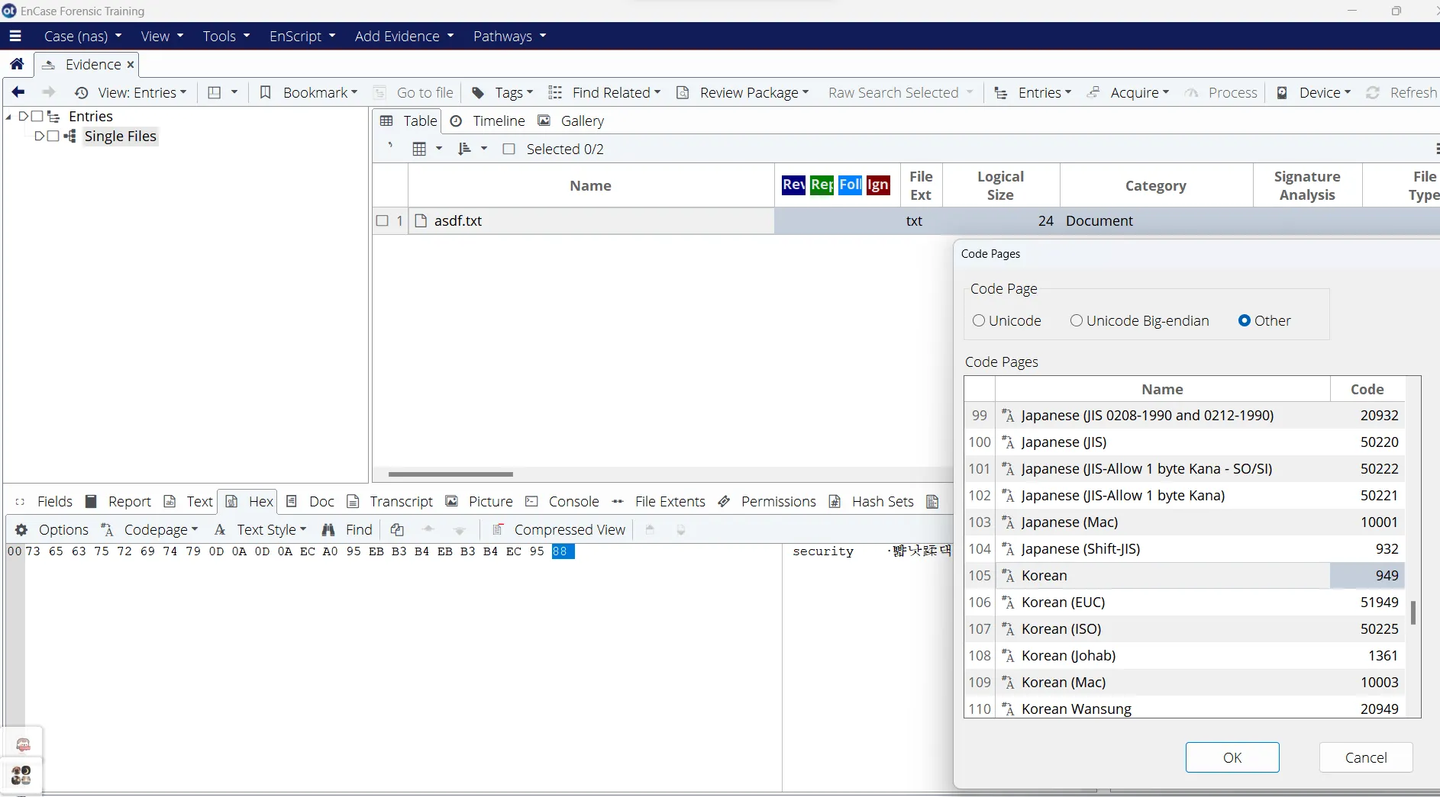Expand the Single Files tree node
This screenshot has width=1440, height=797.
coord(40,136)
